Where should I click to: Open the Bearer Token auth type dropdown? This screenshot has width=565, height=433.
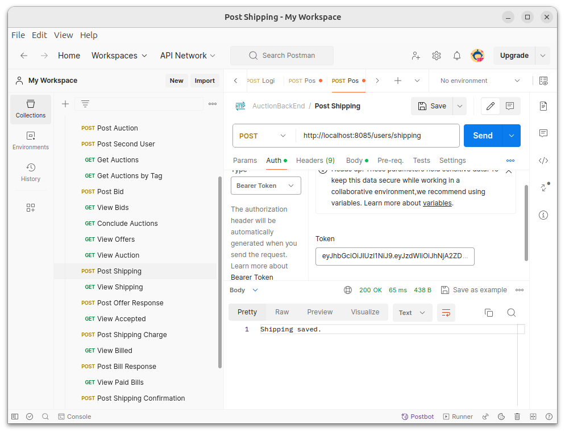point(266,186)
